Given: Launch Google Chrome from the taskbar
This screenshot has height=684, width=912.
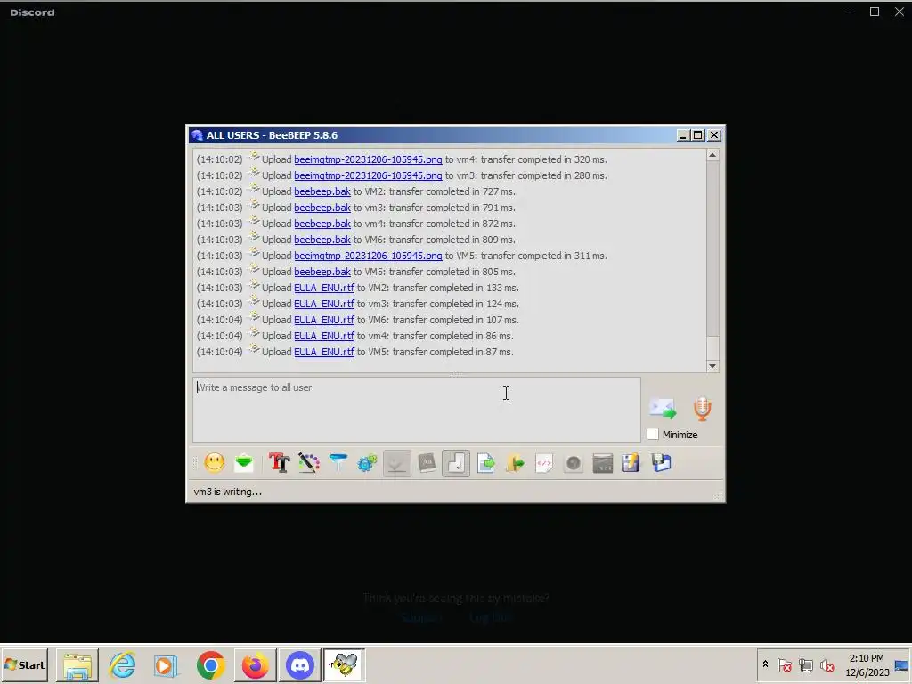Looking at the screenshot, I should (x=210, y=664).
